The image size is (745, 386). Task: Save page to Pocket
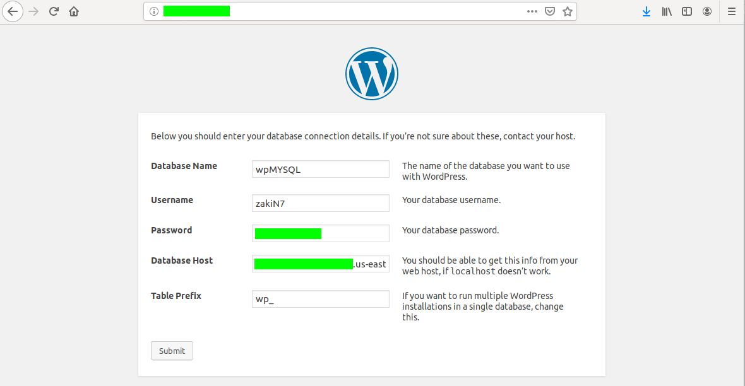click(550, 11)
